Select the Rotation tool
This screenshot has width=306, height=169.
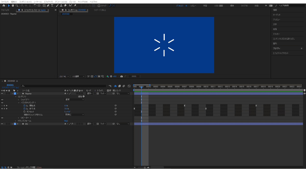tap(35, 5)
